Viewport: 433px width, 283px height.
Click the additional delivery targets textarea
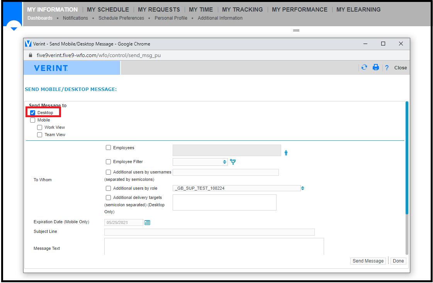(x=224, y=202)
